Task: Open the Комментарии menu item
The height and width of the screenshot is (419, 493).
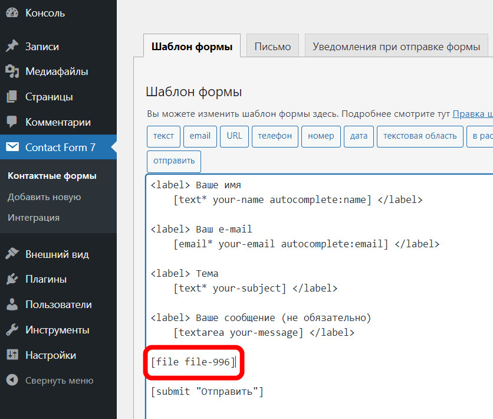Action: coord(58,122)
